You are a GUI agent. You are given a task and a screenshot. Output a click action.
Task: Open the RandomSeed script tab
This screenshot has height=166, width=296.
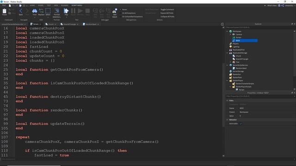(91, 24)
